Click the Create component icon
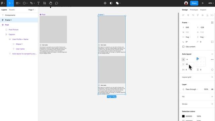The width and height of the screenshot is (215, 121). [105, 3]
